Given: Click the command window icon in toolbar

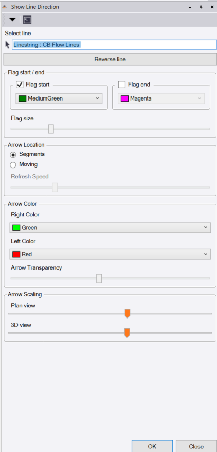Looking at the screenshot, I should tap(27, 20).
